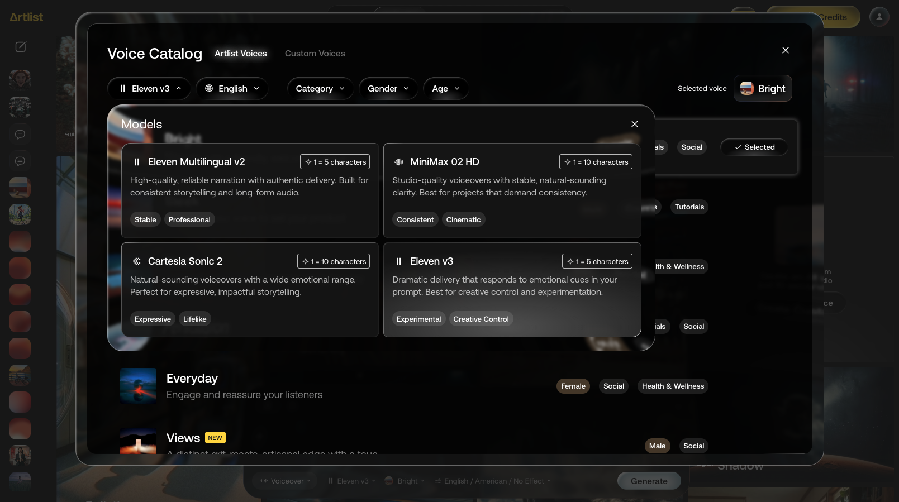
Task: Click the Bright selected voice avatar
Action: (746, 88)
